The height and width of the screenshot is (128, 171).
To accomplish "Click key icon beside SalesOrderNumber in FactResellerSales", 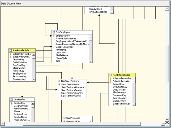I will tap(11, 54).
